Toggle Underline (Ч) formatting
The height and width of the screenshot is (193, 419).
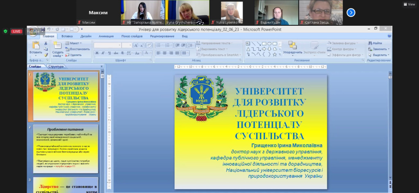[110, 53]
